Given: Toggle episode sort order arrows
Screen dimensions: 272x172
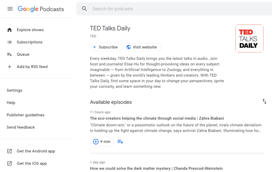Looking at the screenshot, I should click(265, 101).
